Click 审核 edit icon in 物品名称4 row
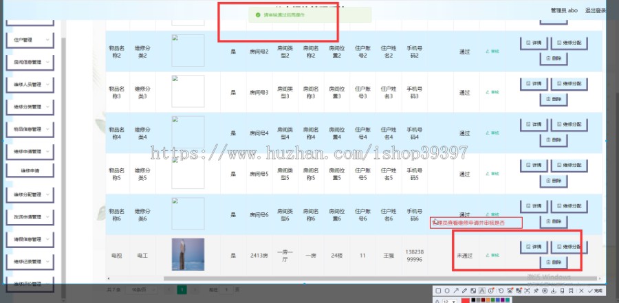The image size is (619, 303). (x=492, y=133)
